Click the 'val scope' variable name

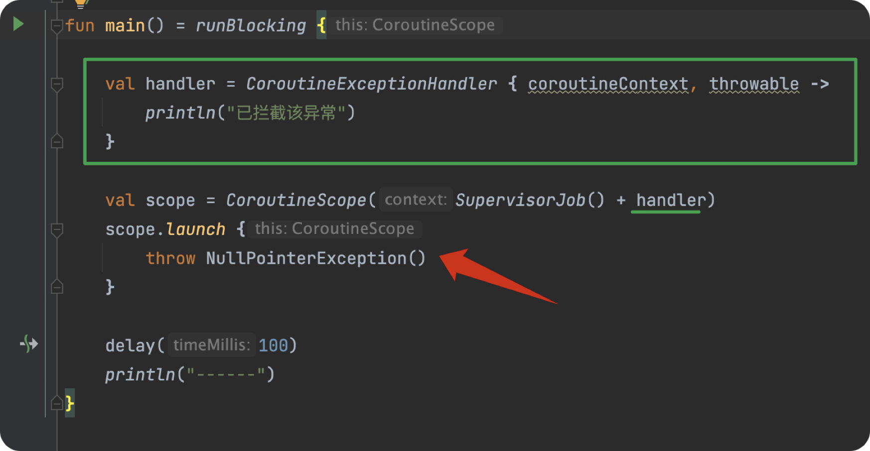[x=170, y=201]
